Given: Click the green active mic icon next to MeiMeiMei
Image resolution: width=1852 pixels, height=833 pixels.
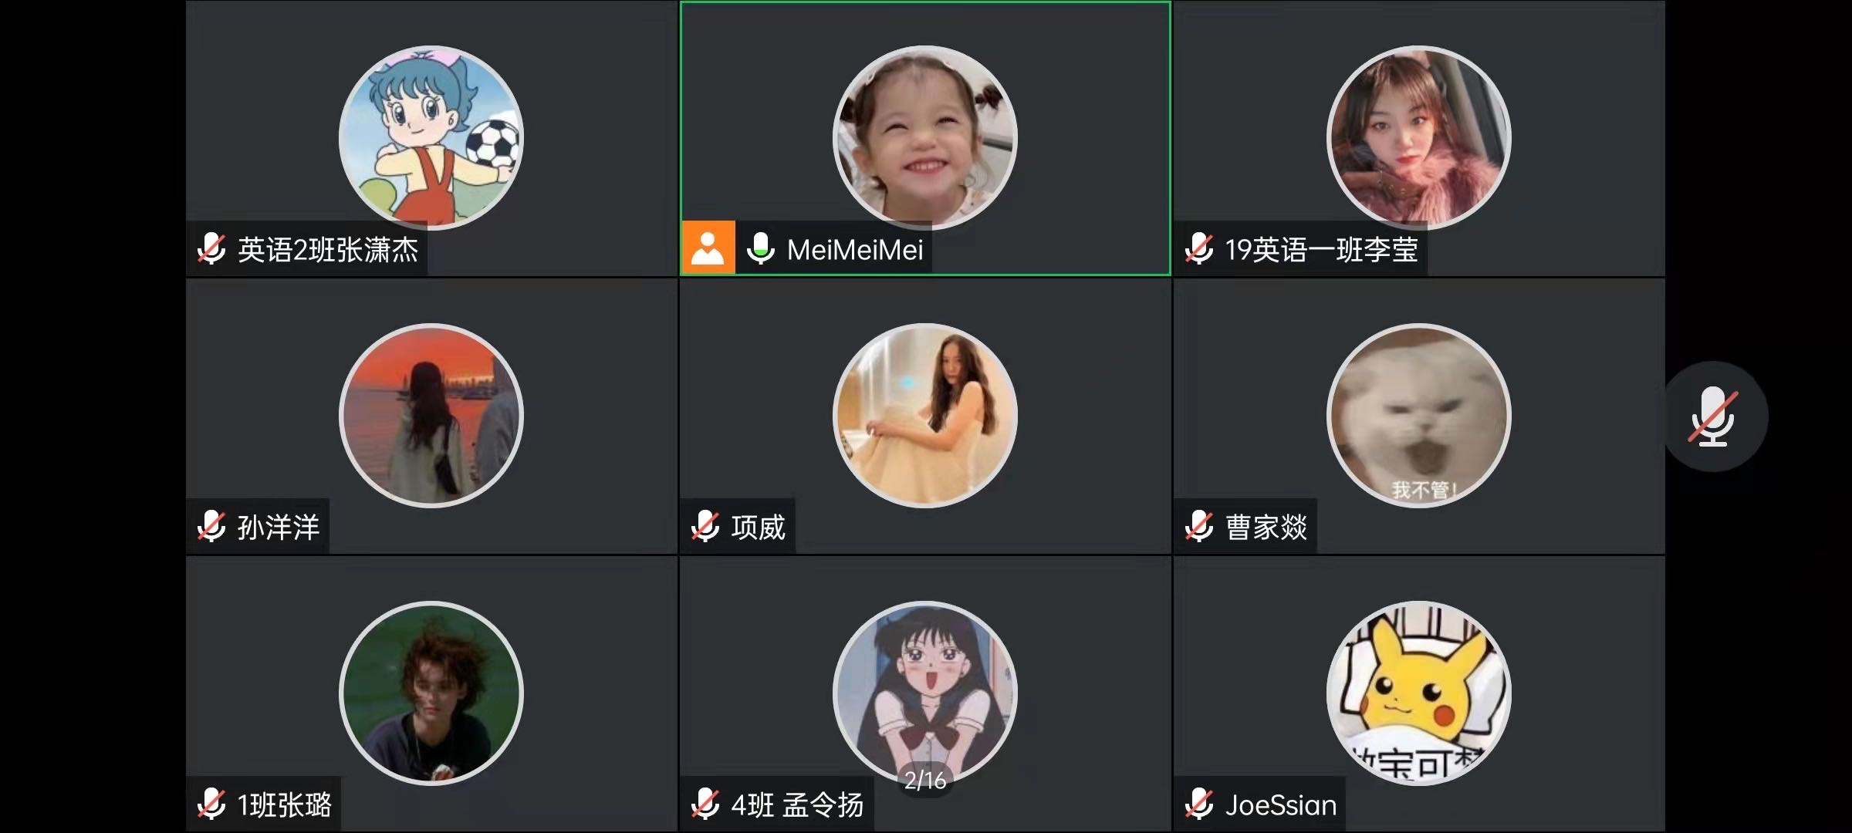Looking at the screenshot, I should (761, 249).
